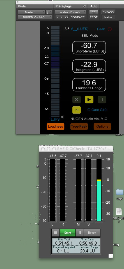The height and width of the screenshot is (269, 124).
Task: Click the NUGEN Audio VisLM-C branding text
Action: pos(89,119)
